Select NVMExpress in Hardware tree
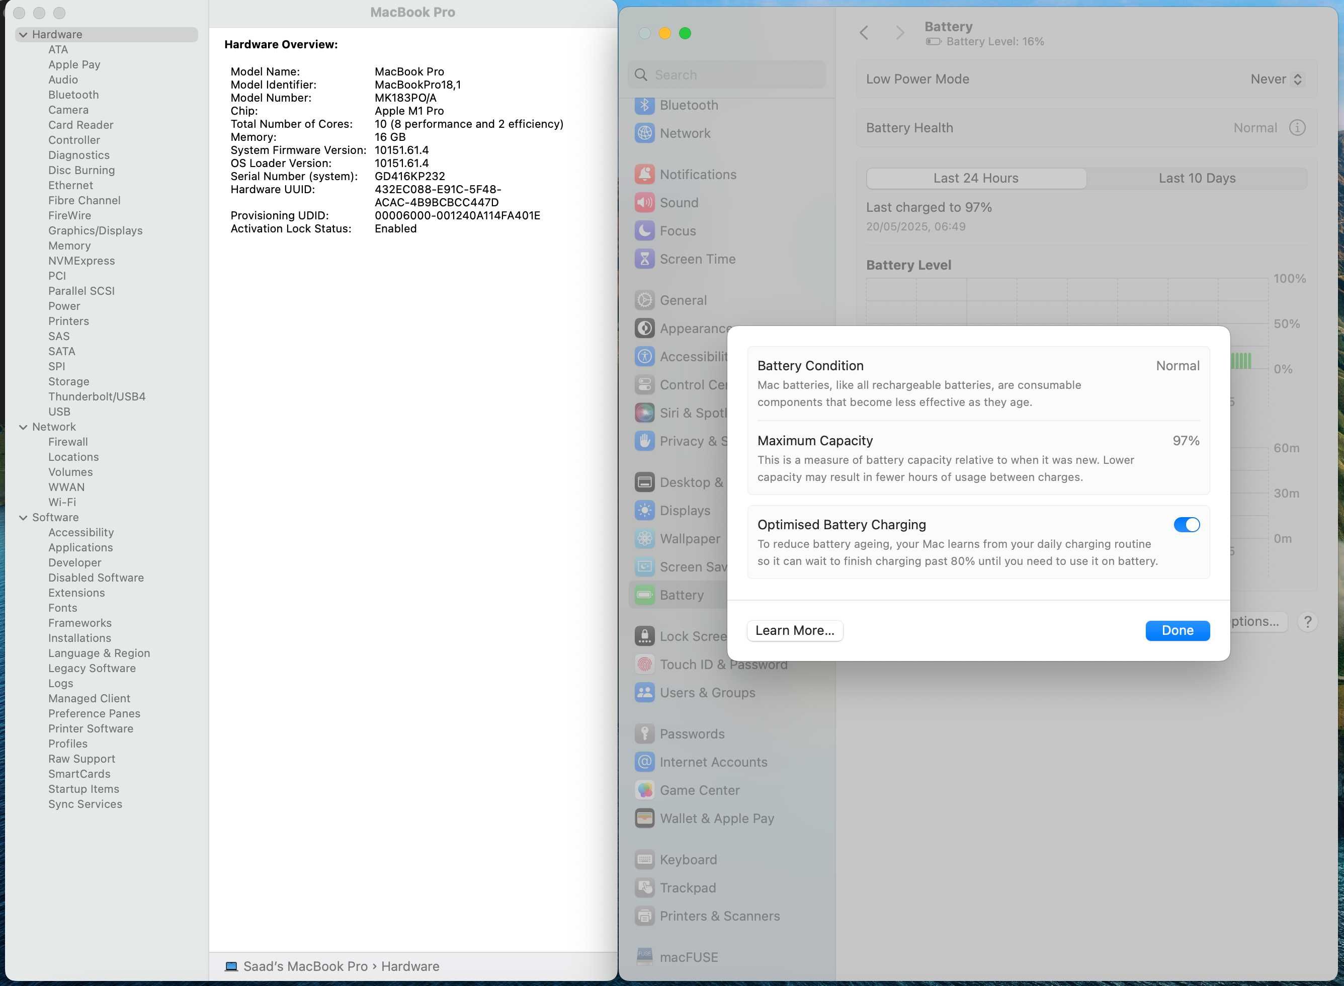Image resolution: width=1344 pixels, height=986 pixels. (x=82, y=261)
